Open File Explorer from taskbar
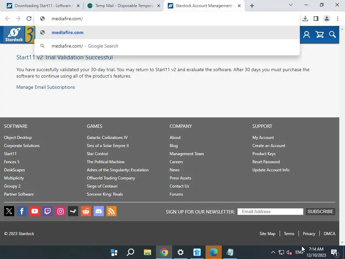This screenshot has height=259, width=345. 147,252
